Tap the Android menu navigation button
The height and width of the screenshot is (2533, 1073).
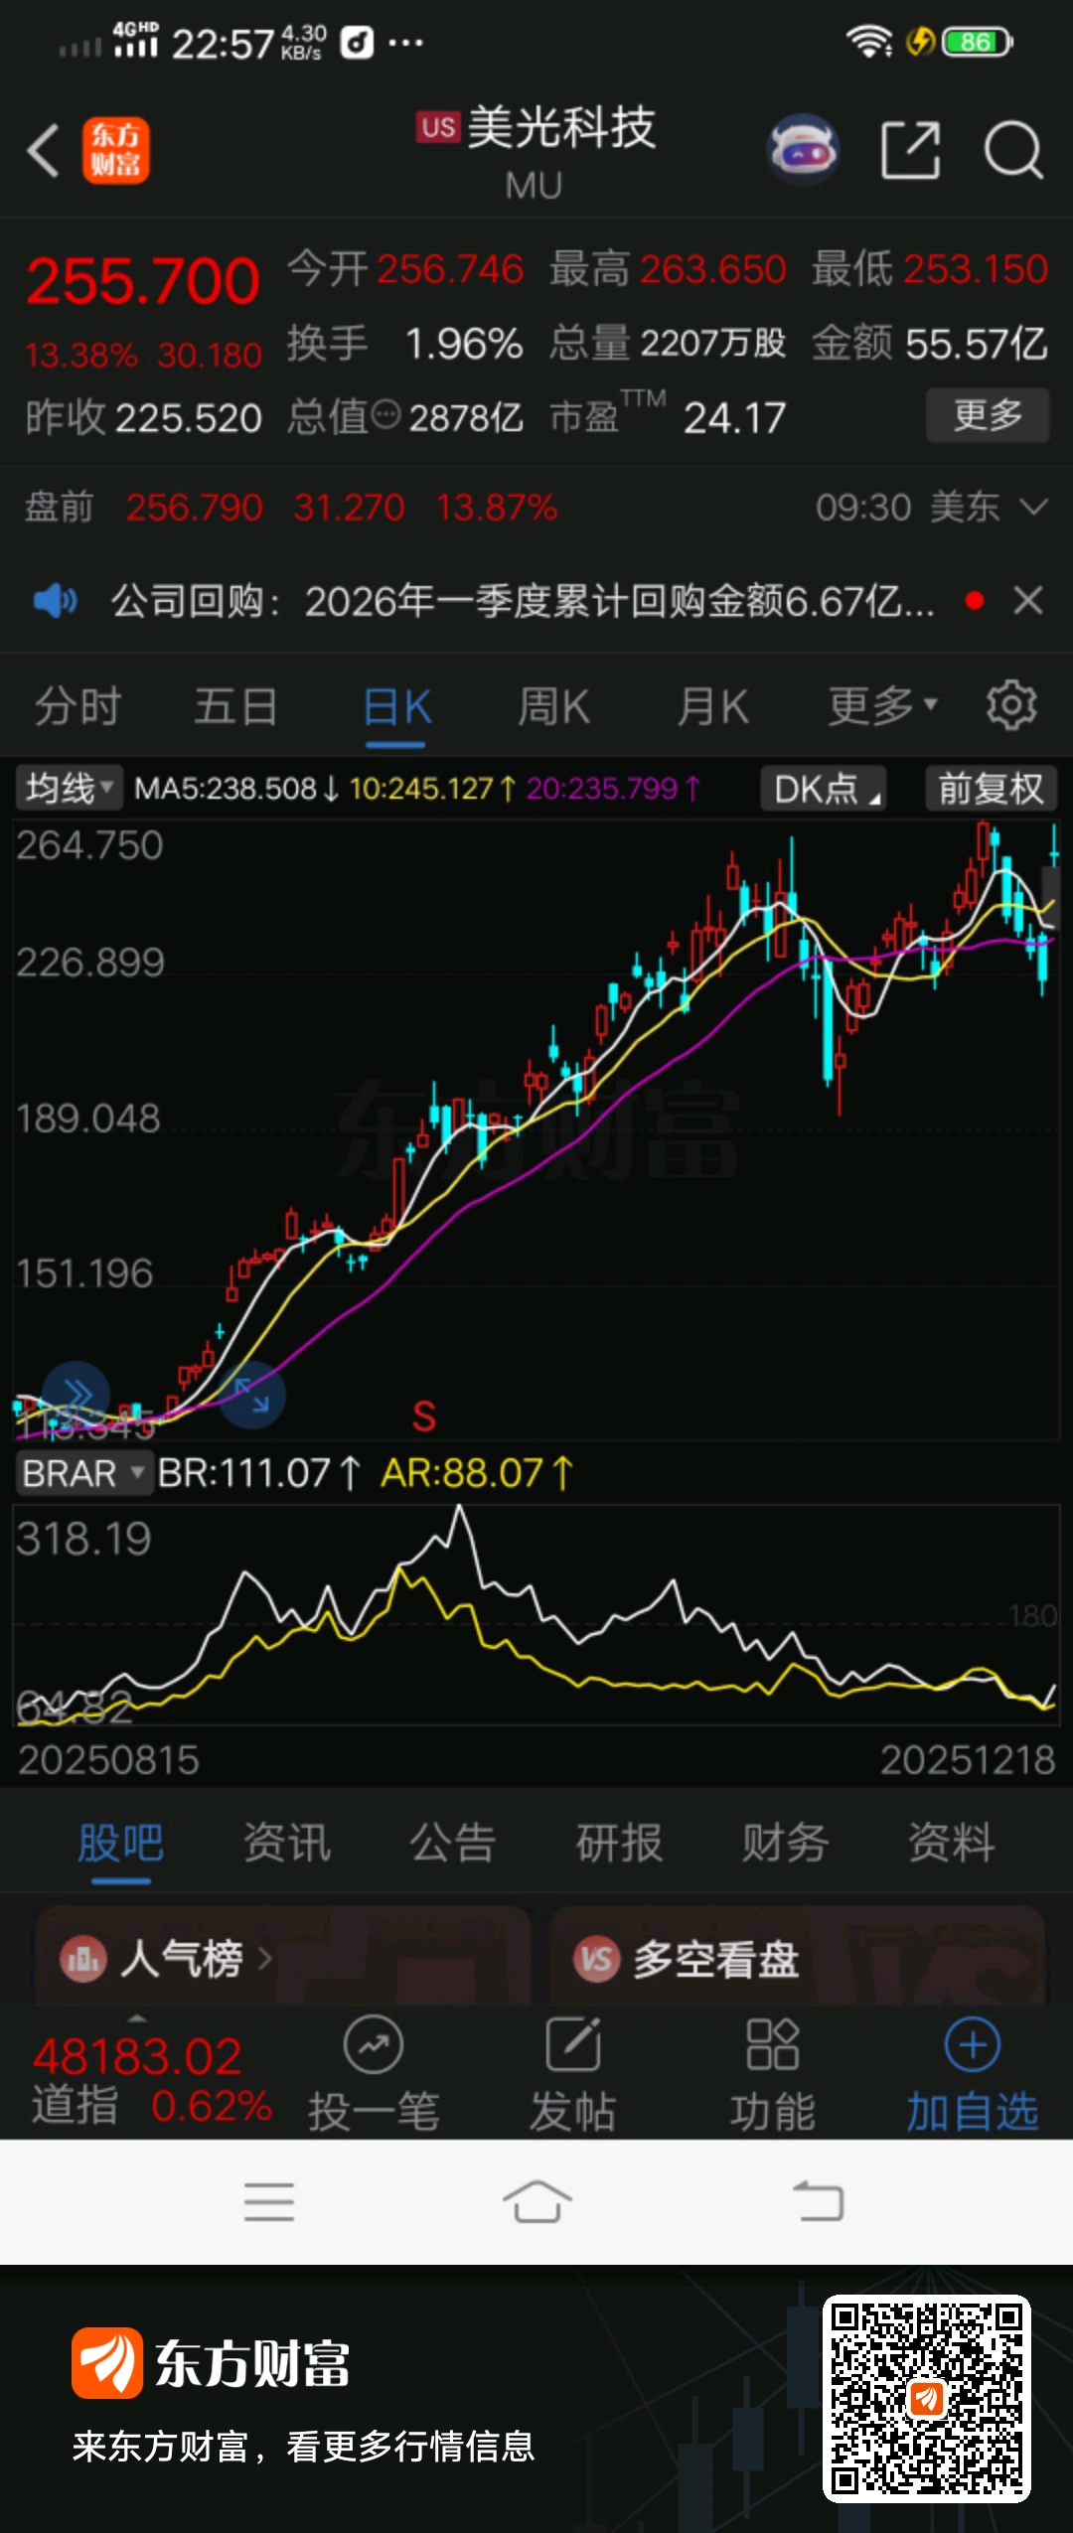(269, 2201)
